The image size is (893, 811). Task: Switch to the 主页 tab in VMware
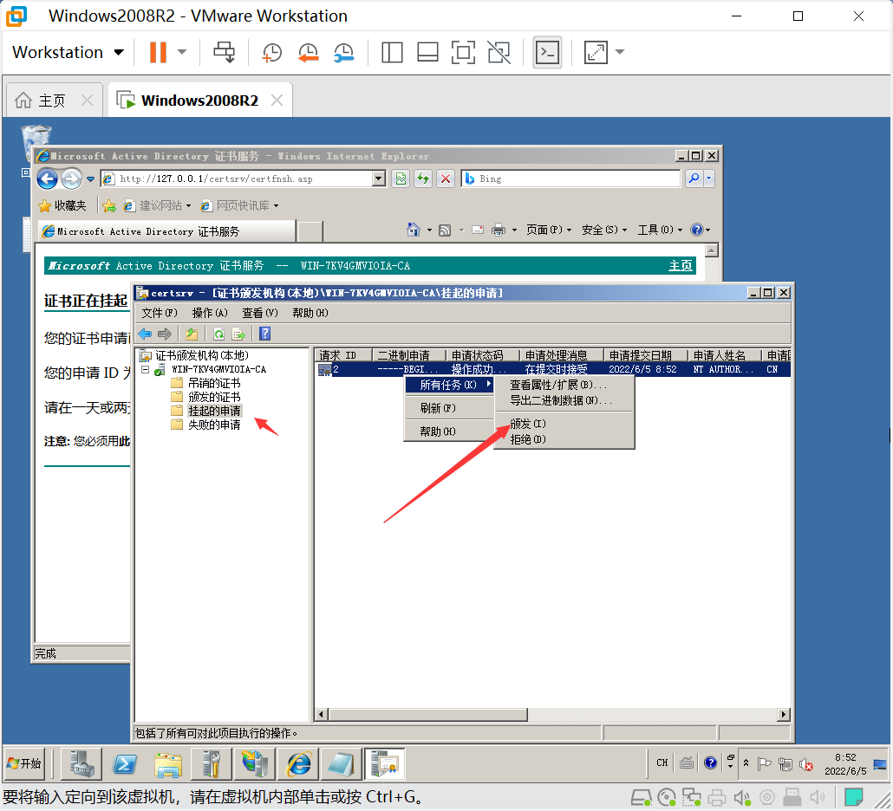(51, 101)
